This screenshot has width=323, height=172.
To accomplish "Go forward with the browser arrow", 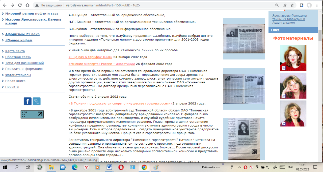I will click(x=12, y=5).
